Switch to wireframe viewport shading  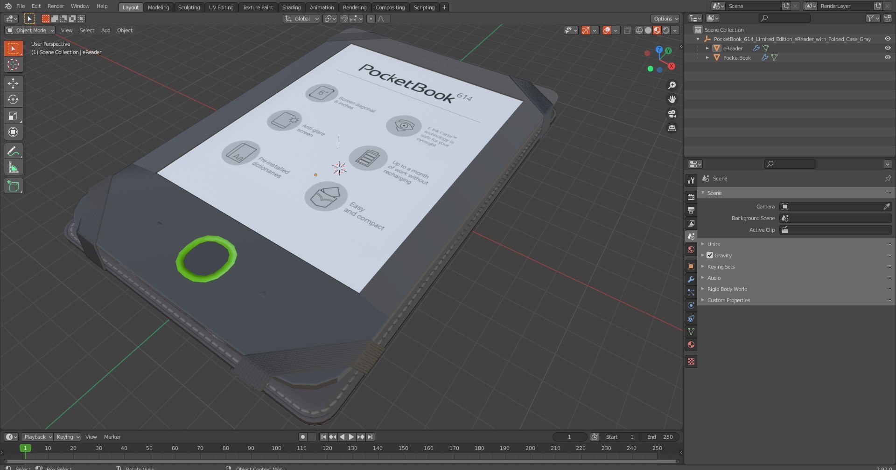click(x=639, y=30)
